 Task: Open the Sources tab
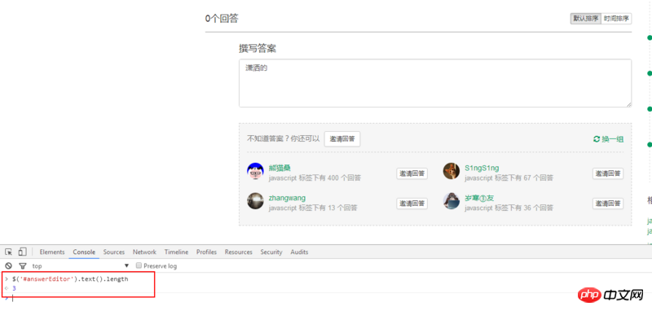pos(114,252)
